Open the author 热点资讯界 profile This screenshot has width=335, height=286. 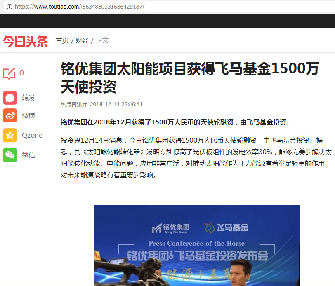tap(74, 104)
